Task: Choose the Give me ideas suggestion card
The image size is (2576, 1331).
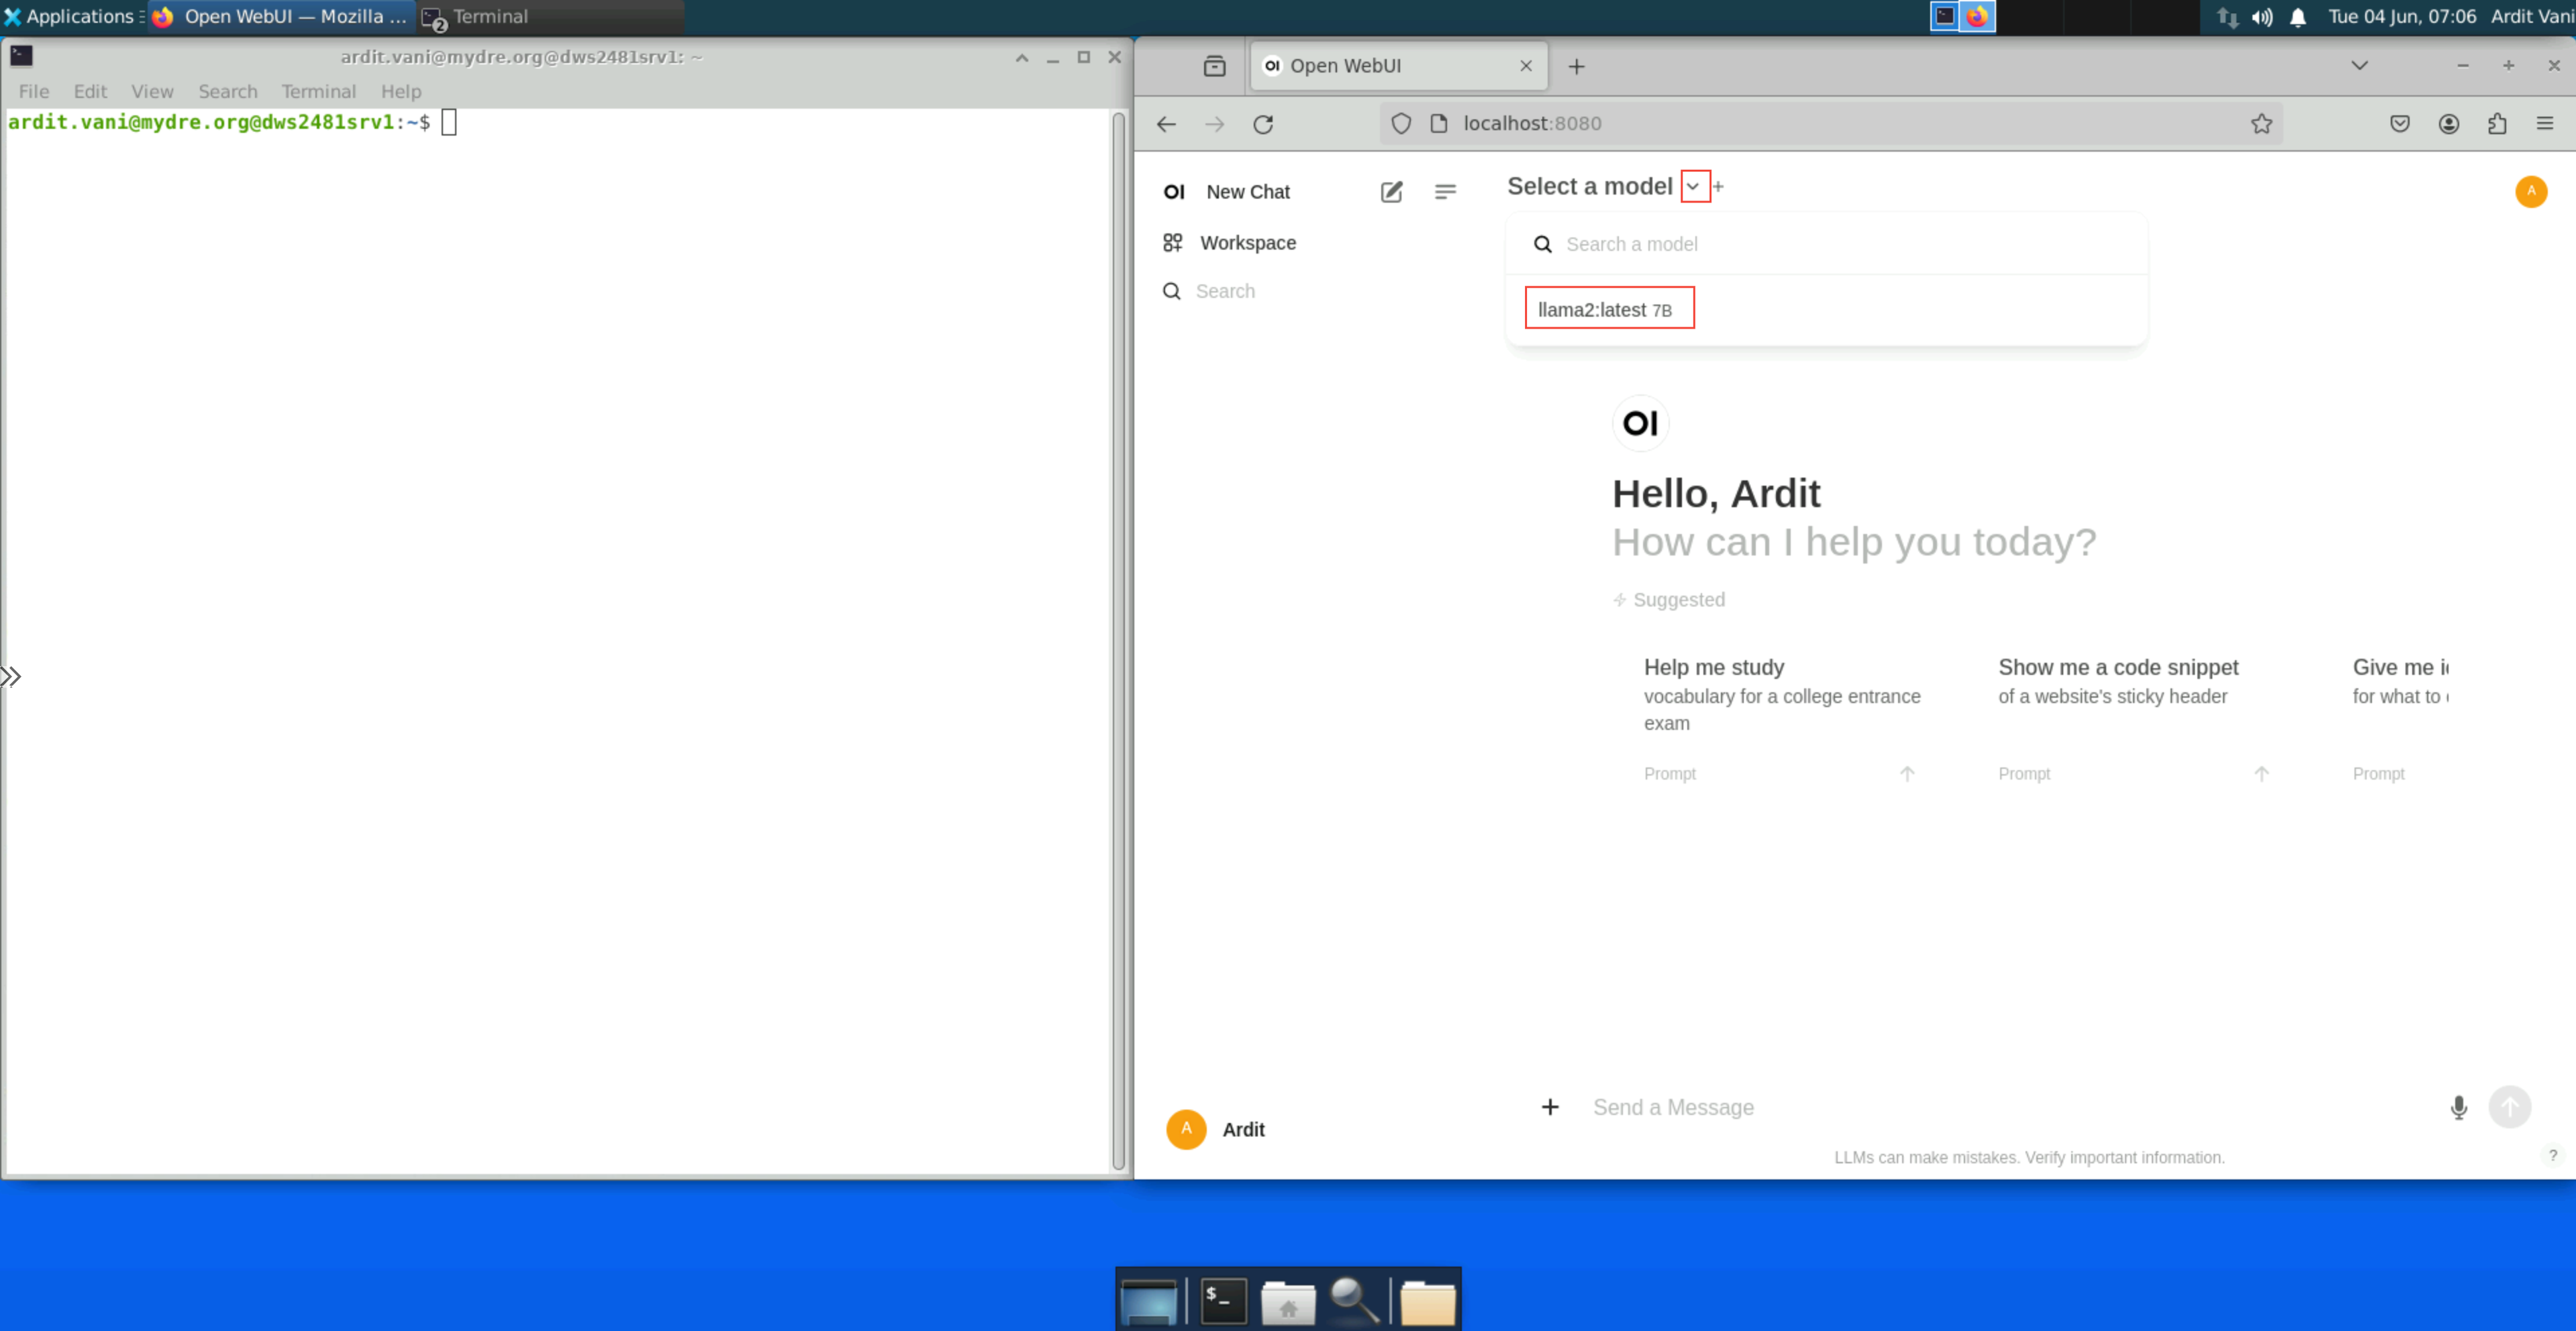Action: coord(2400,718)
